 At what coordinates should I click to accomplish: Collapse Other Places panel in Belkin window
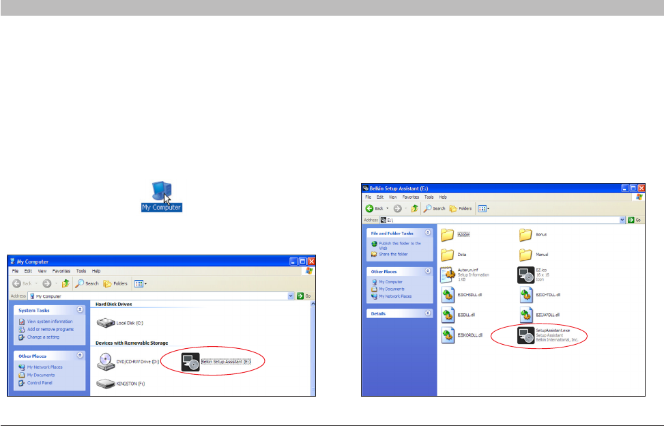428,271
